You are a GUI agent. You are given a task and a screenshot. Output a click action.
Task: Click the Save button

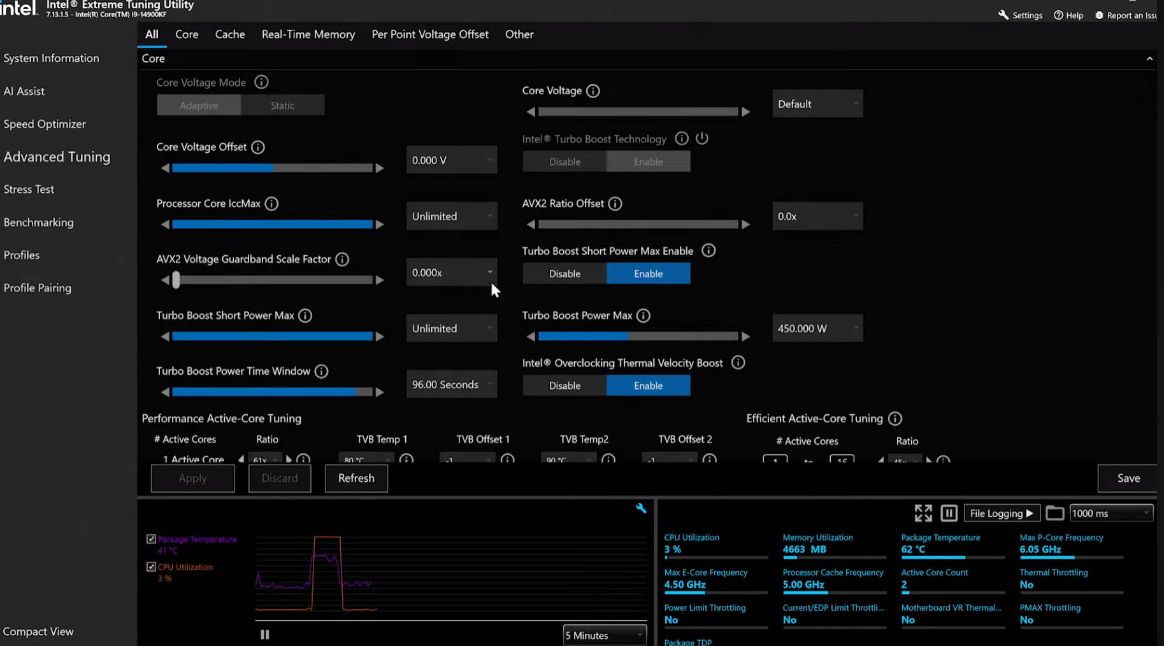click(x=1128, y=478)
